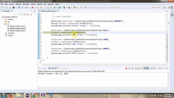This screenshot has width=174, height=98.
Task: Click the Resume debug button
Action: click(26, 7)
